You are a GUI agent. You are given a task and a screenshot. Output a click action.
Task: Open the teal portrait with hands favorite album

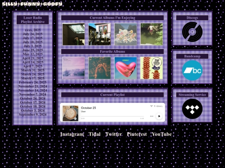[100, 68]
